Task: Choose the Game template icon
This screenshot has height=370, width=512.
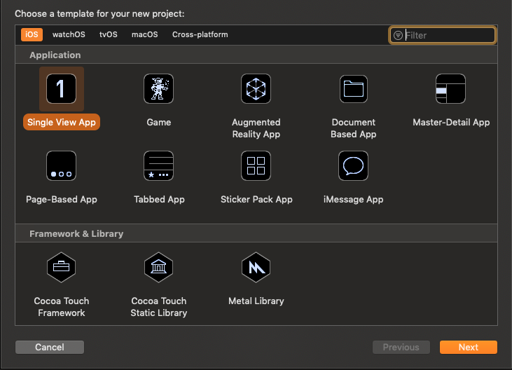Action: 159,89
